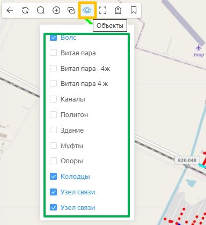Click the overlapping layers link icon
Screen dimensions: 206x225
[71, 10]
